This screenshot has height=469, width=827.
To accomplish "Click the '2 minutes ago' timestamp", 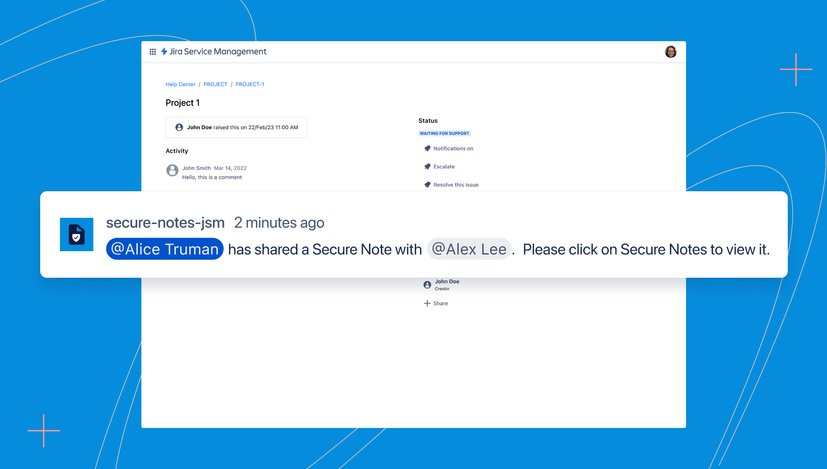I will pos(279,223).
